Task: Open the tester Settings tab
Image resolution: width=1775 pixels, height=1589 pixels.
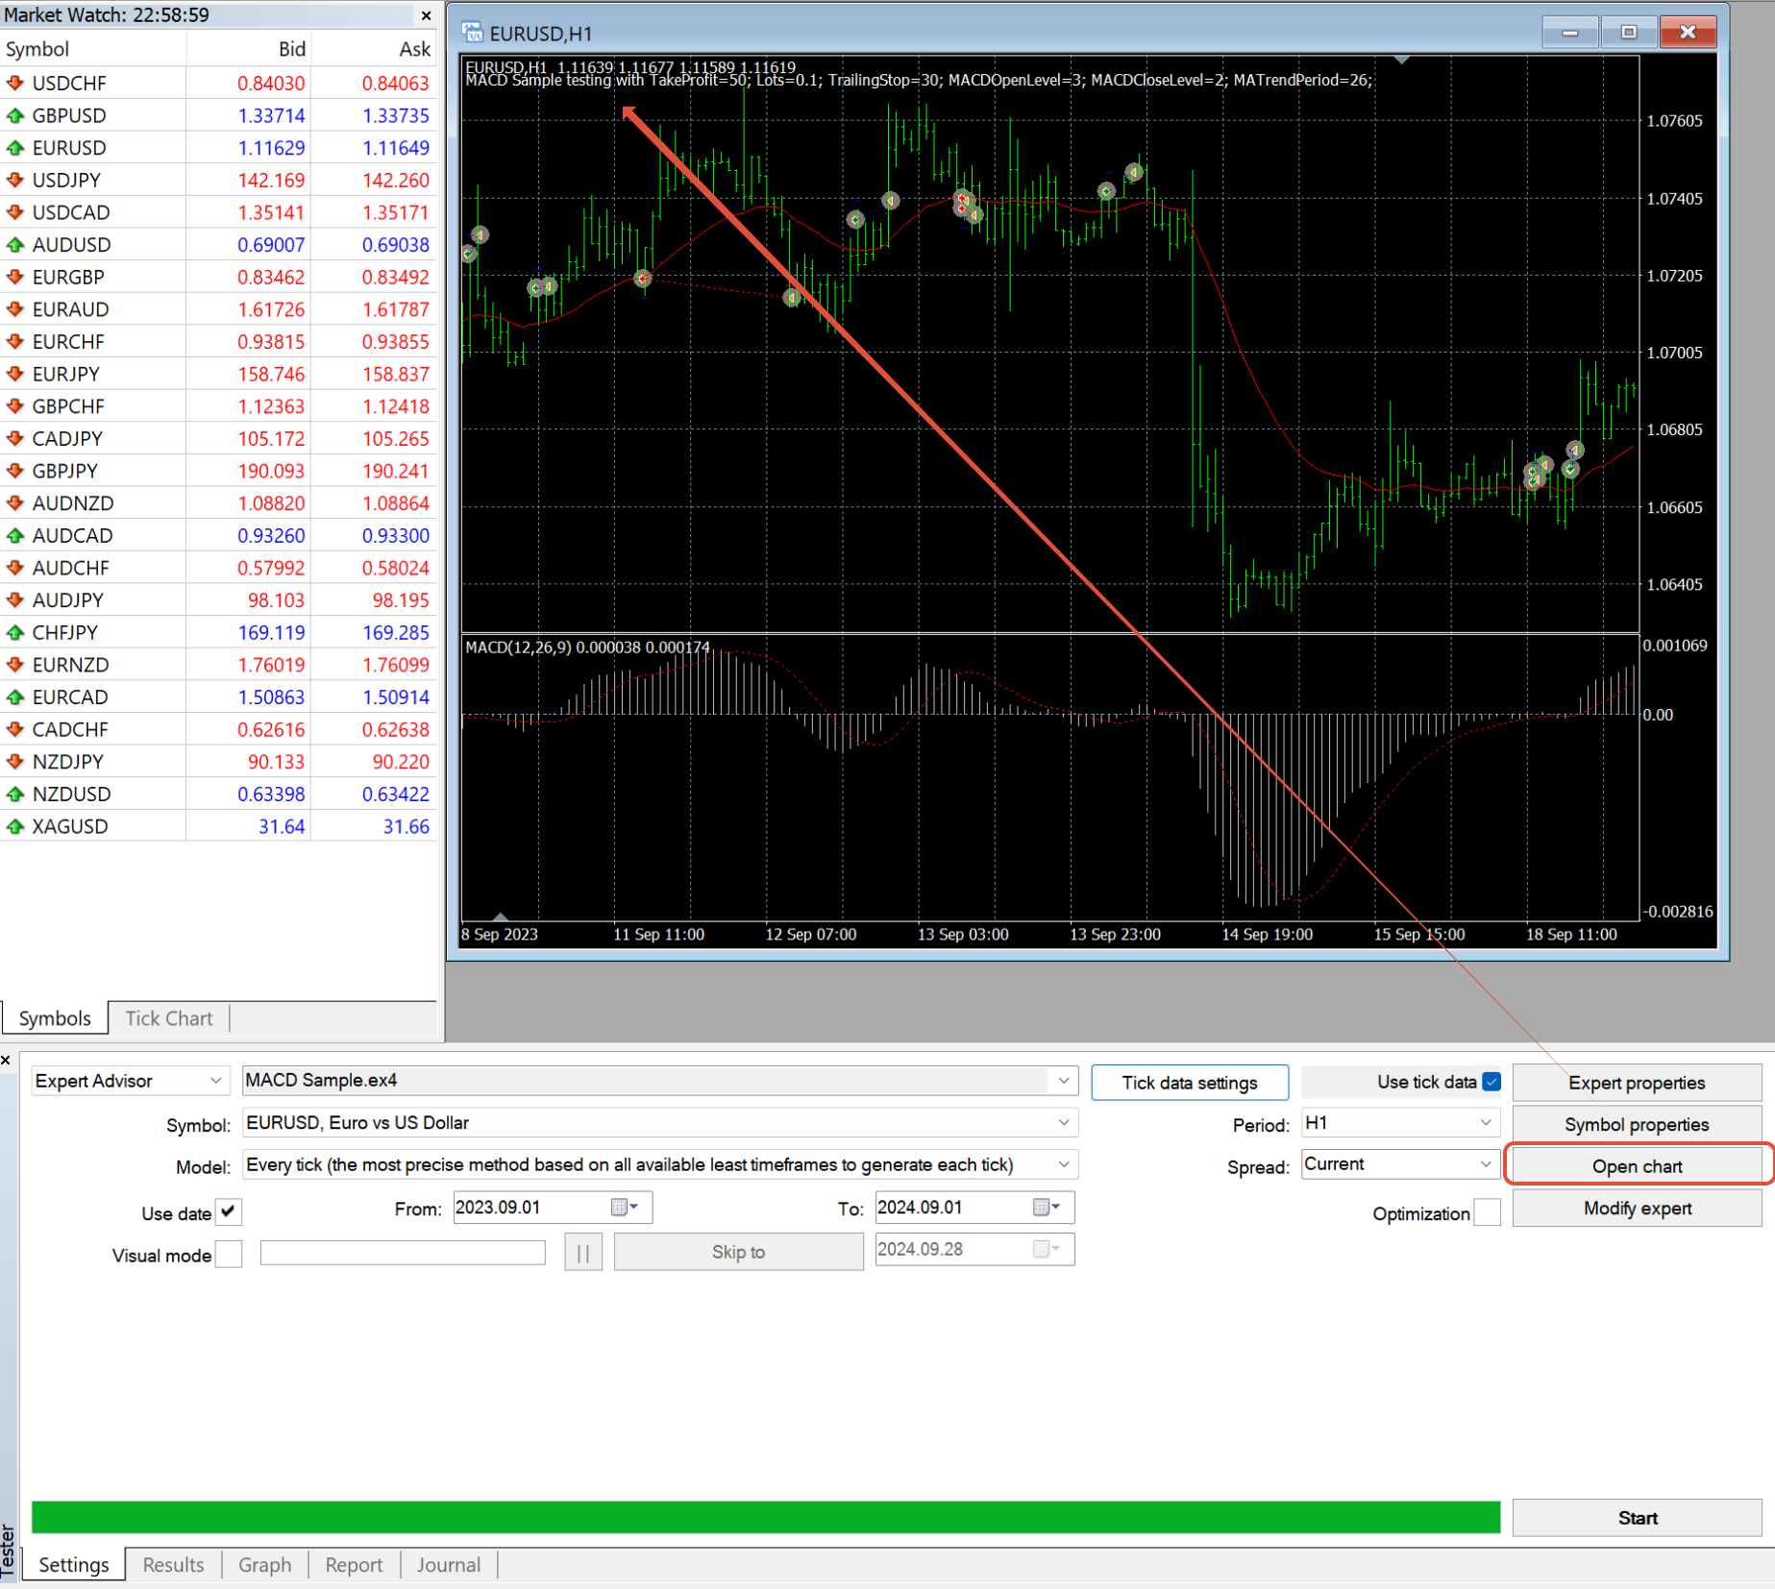Action: tap(74, 1565)
